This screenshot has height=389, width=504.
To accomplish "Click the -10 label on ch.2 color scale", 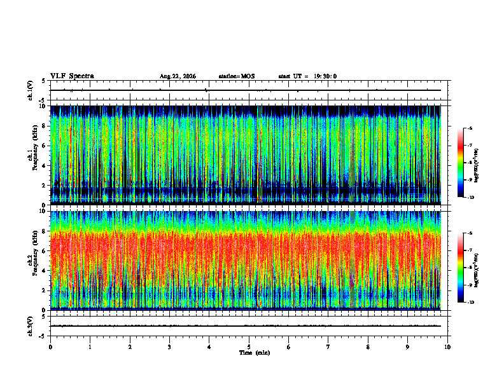I will pyautogui.click(x=471, y=303).
